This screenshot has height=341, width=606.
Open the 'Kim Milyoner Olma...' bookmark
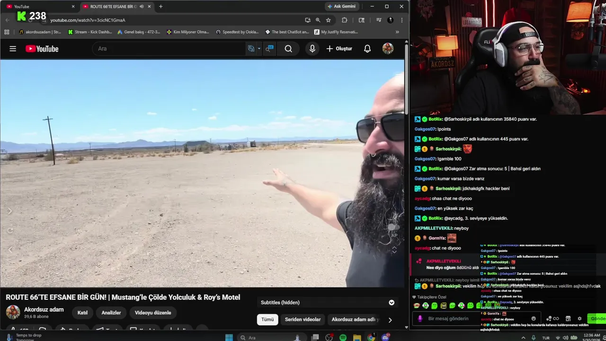click(x=188, y=32)
